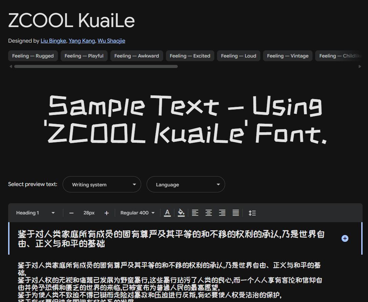Click the tag list right scroll arrow
Image resolution: width=368 pixels, height=302 pixels.
[x=360, y=67]
